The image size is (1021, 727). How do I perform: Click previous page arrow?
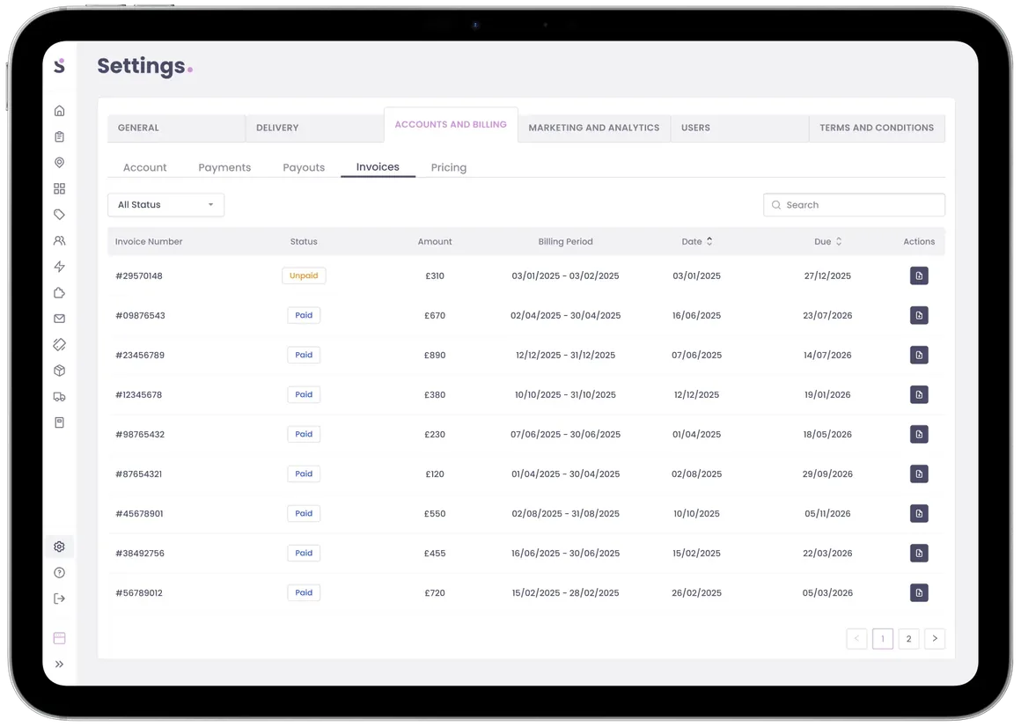856,639
